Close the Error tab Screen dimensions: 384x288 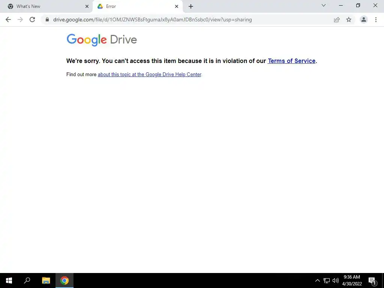(177, 6)
